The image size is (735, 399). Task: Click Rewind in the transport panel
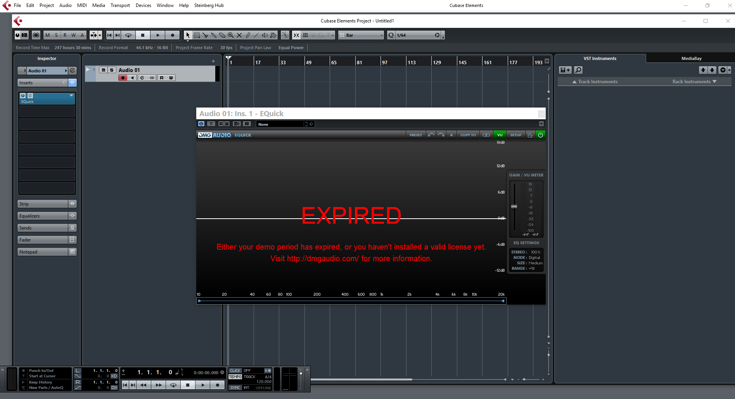point(143,385)
